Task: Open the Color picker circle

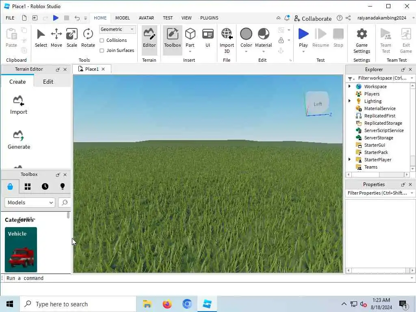Action: tap(246, 34)
